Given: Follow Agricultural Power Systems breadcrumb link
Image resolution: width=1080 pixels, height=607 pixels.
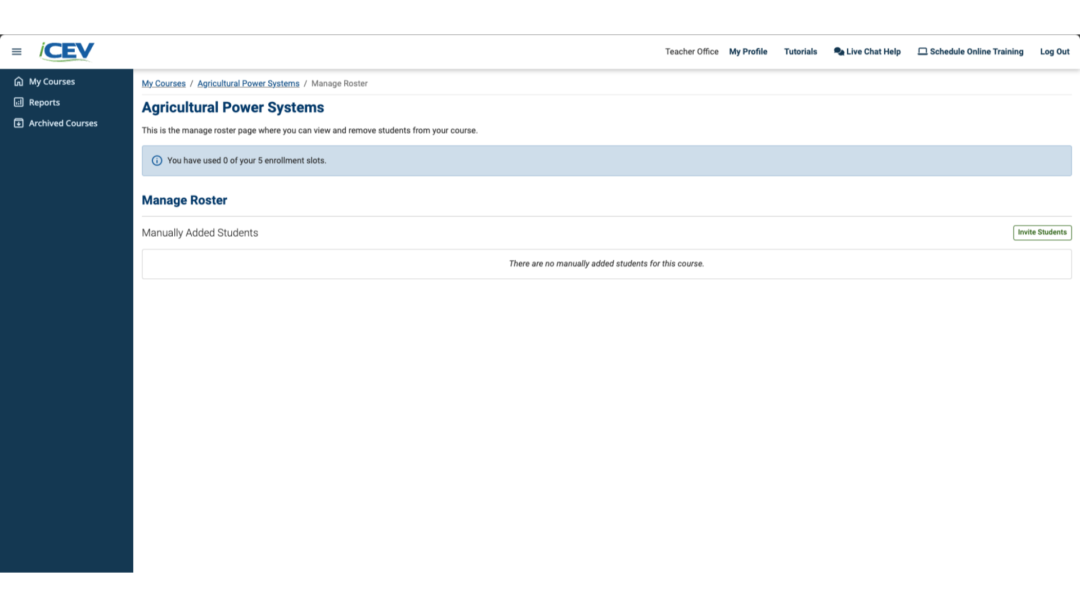Looking at the screenshot, I should (x=248, y=83).
